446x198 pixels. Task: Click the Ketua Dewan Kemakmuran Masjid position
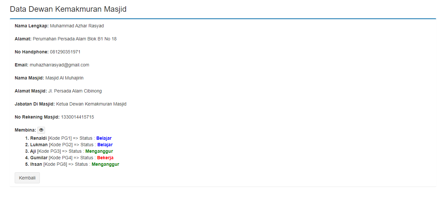click(91, 104)
